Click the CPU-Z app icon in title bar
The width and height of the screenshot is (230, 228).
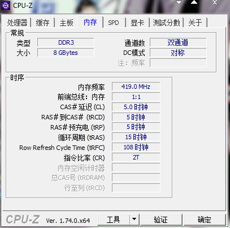click(x=6, y=6)
